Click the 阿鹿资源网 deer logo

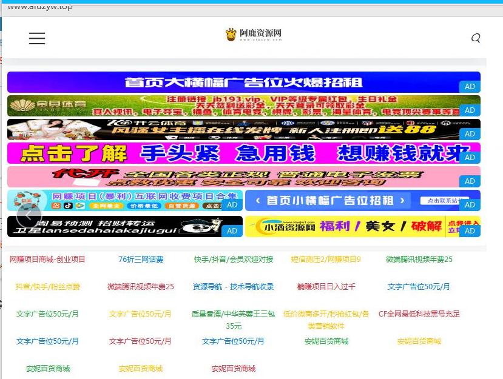coord(254,35)
